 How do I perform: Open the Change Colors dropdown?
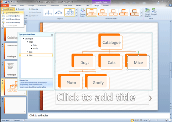click(x=83, y=12)
